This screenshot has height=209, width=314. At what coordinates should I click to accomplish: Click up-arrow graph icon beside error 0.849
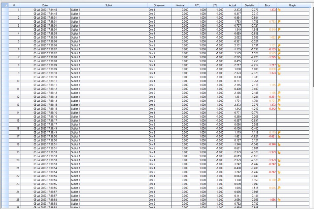point(279,30)
